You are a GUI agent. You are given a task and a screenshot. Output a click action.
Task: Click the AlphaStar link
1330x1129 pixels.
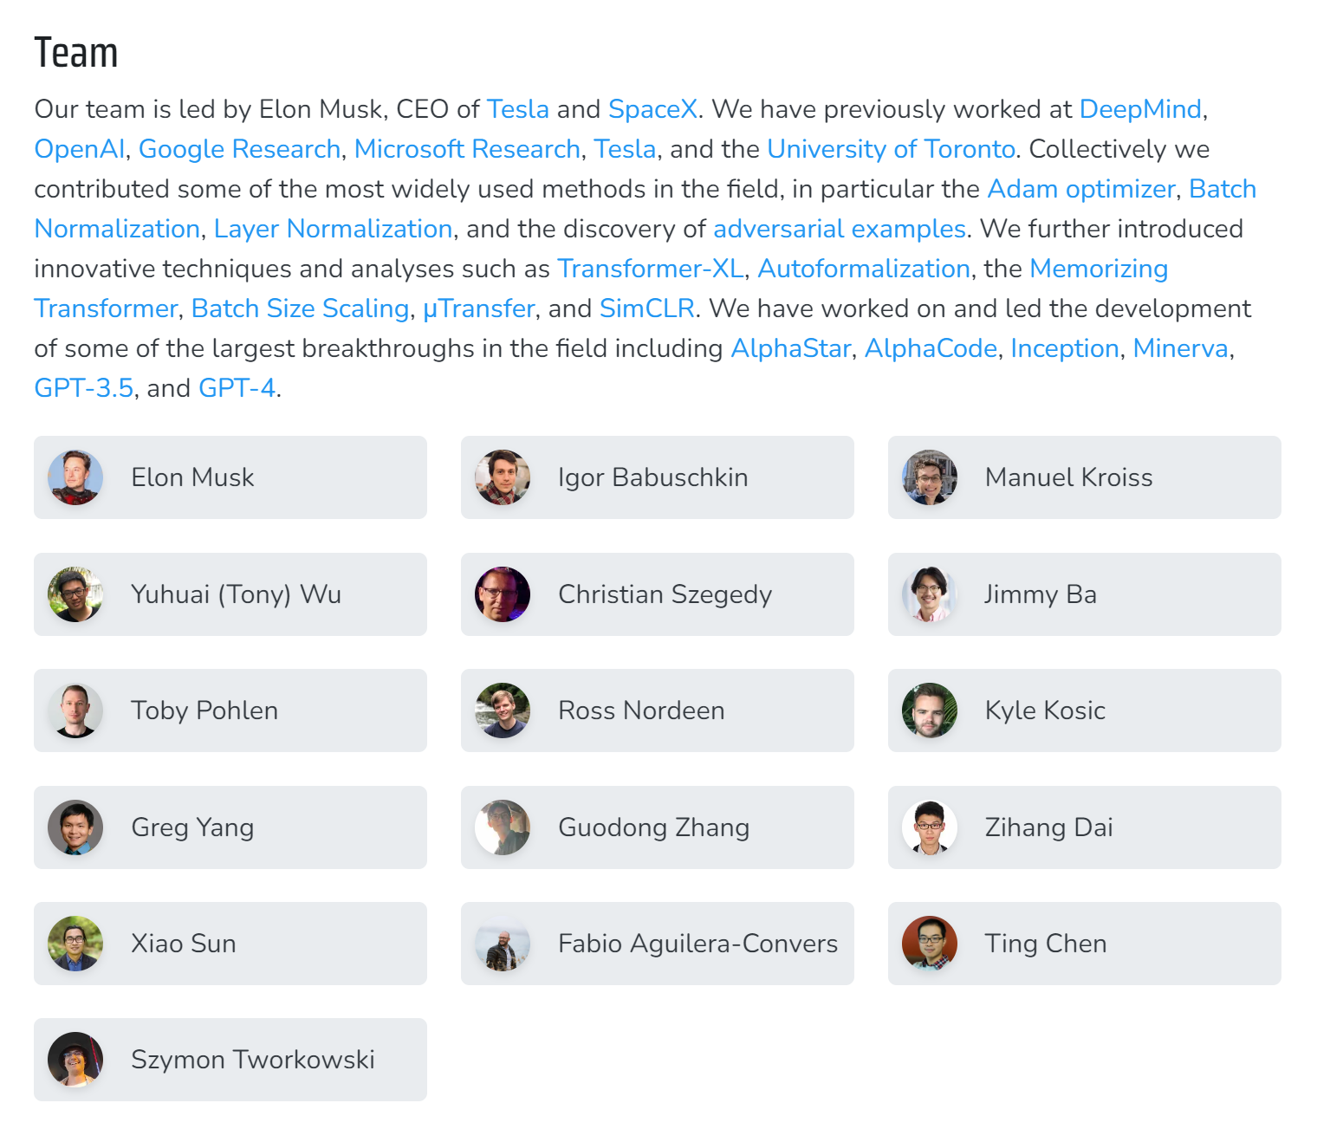(x=790, y=348)
